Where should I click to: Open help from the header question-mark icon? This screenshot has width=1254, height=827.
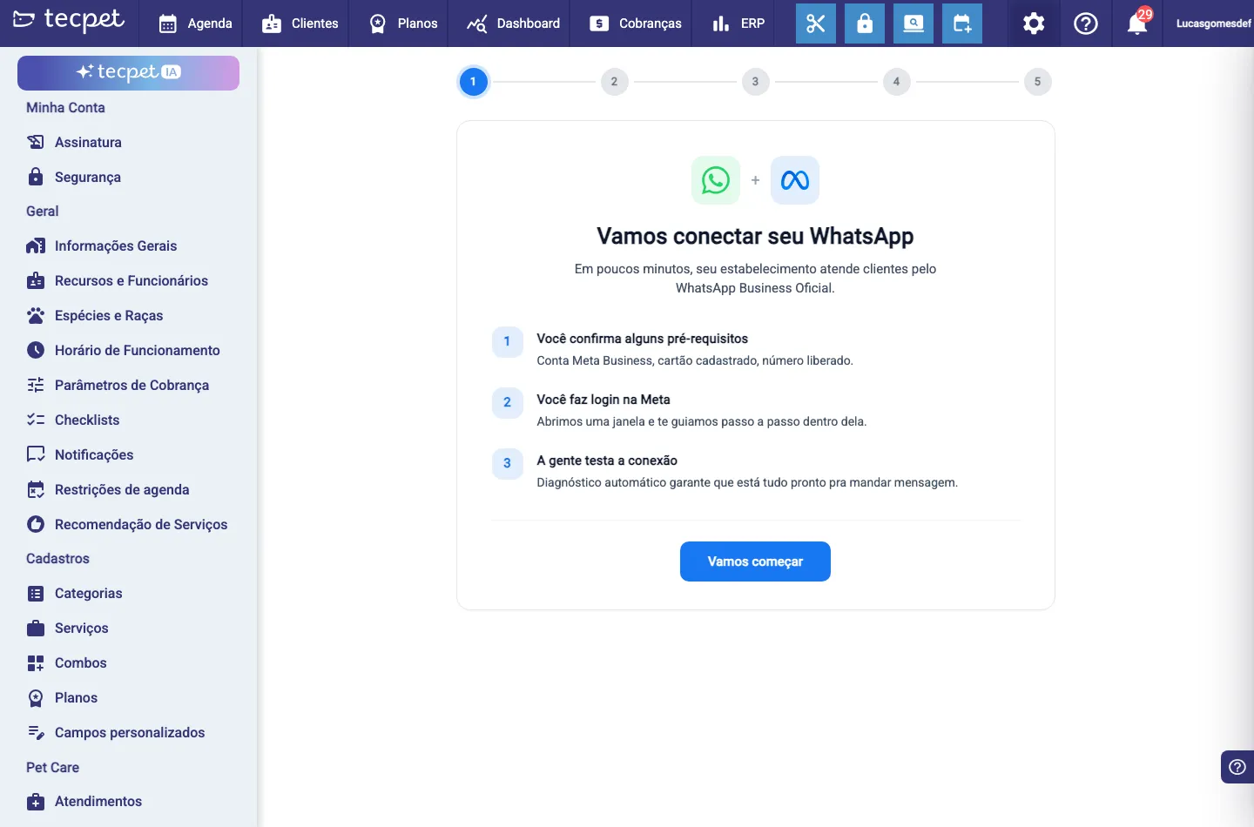tap(1086, 24)
